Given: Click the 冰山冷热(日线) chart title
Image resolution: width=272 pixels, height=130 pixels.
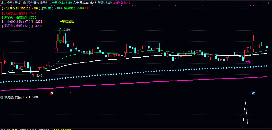Looking at the screenshot, I should click(x=11, y=3).
